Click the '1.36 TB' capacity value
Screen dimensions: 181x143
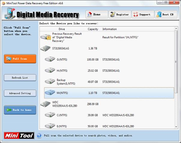pos(93,48)
